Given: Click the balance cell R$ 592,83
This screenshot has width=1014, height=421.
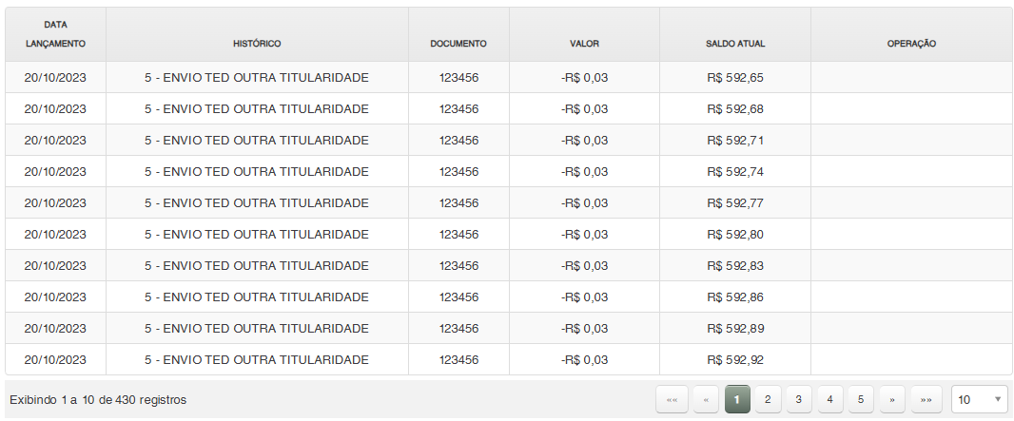Looking at the screenshot, I should (x=735, y=266).
